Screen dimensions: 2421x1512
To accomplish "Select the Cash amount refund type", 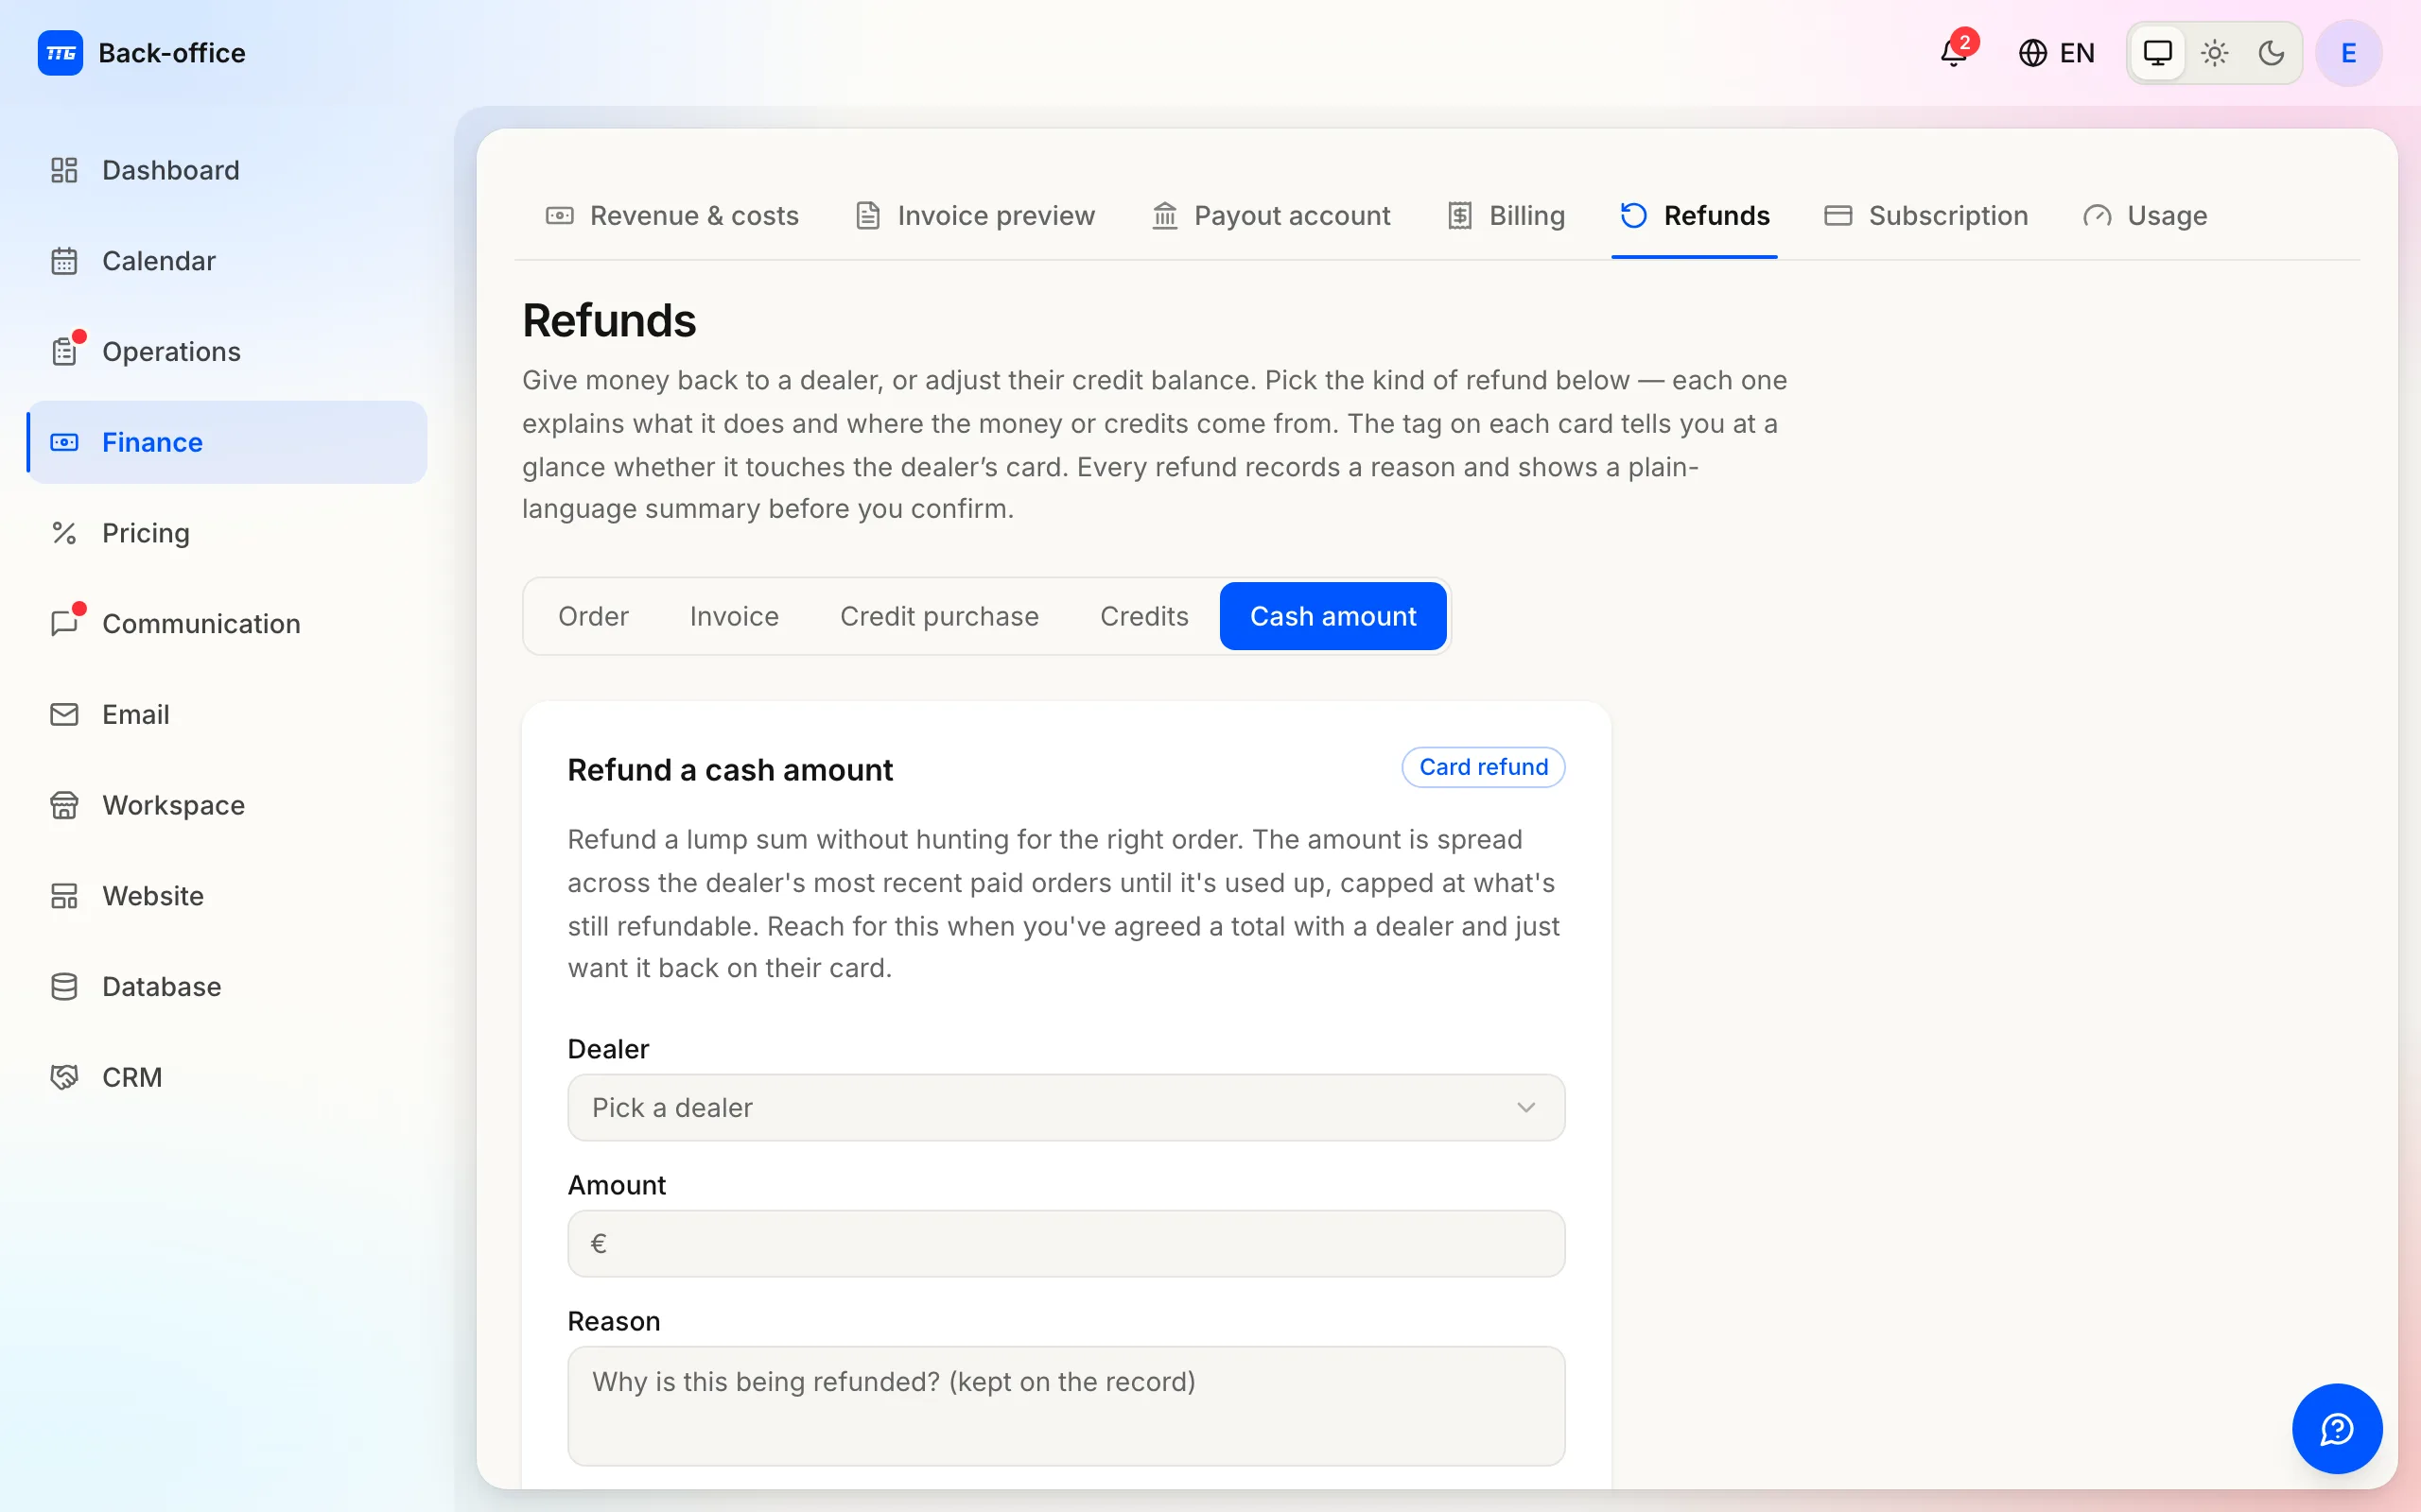I will 1332,616.
